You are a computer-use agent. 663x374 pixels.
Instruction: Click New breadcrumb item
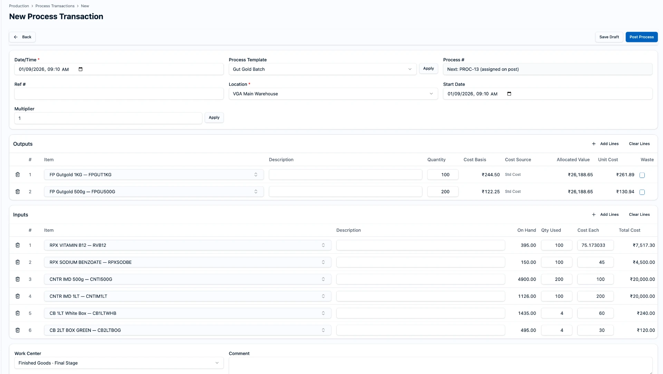click(85, 6)
